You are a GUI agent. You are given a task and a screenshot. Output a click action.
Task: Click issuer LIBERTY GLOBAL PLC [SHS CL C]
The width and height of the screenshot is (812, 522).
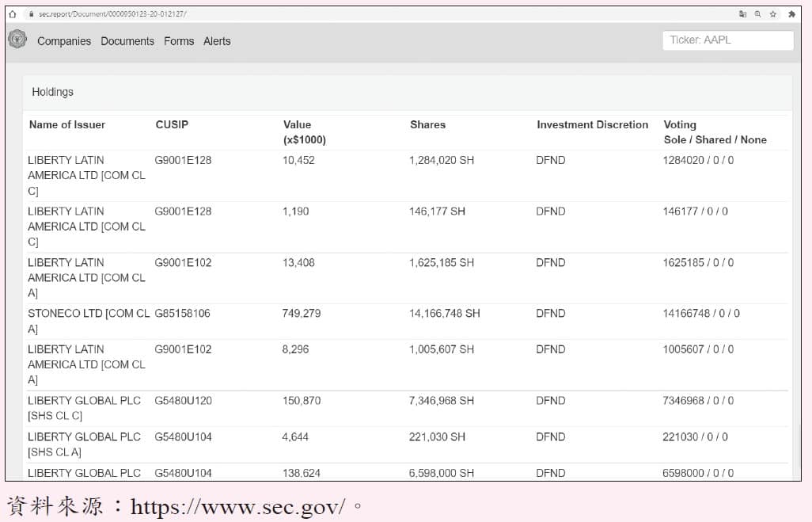[85, 408]
